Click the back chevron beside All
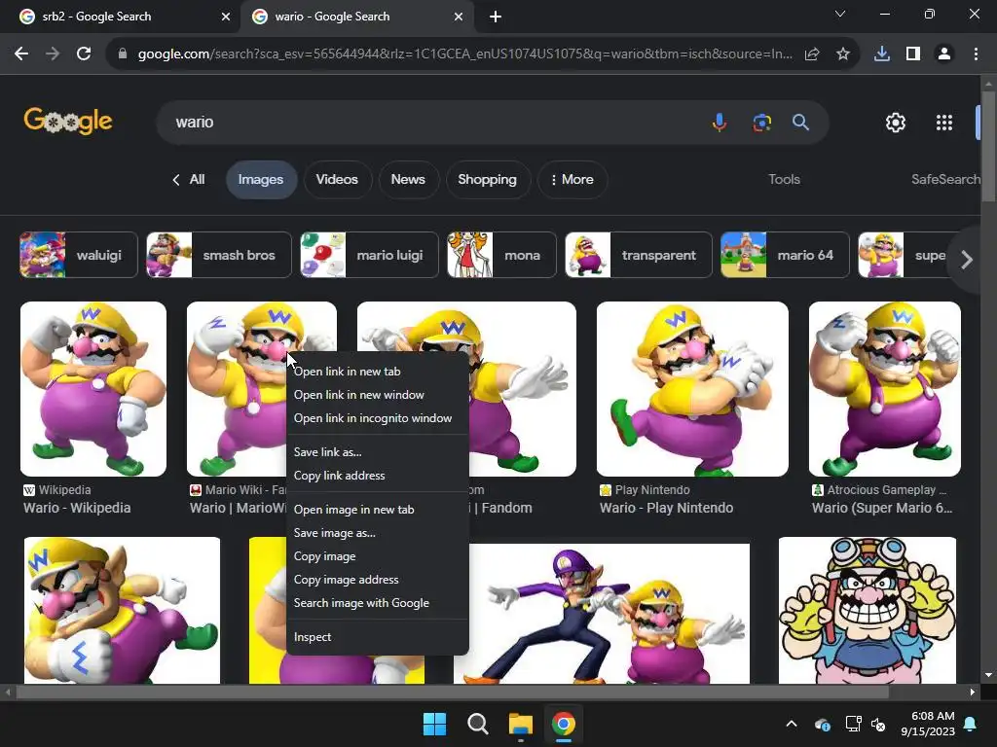This screenshot has width=997, height=747. click(x=176, y=180)
